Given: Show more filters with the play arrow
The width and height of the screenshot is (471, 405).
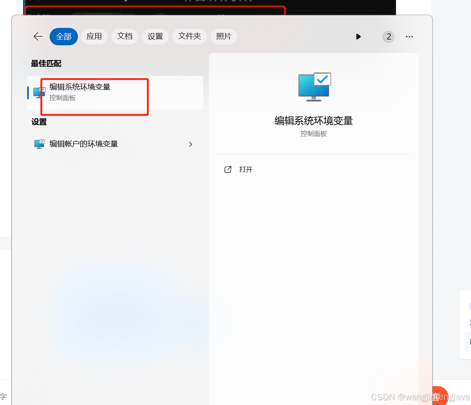Looking at the screenshot, I should click(358, 37).
